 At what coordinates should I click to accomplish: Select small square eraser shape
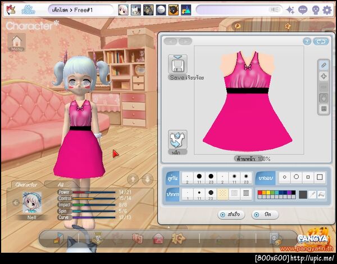(x=308, y=177)
